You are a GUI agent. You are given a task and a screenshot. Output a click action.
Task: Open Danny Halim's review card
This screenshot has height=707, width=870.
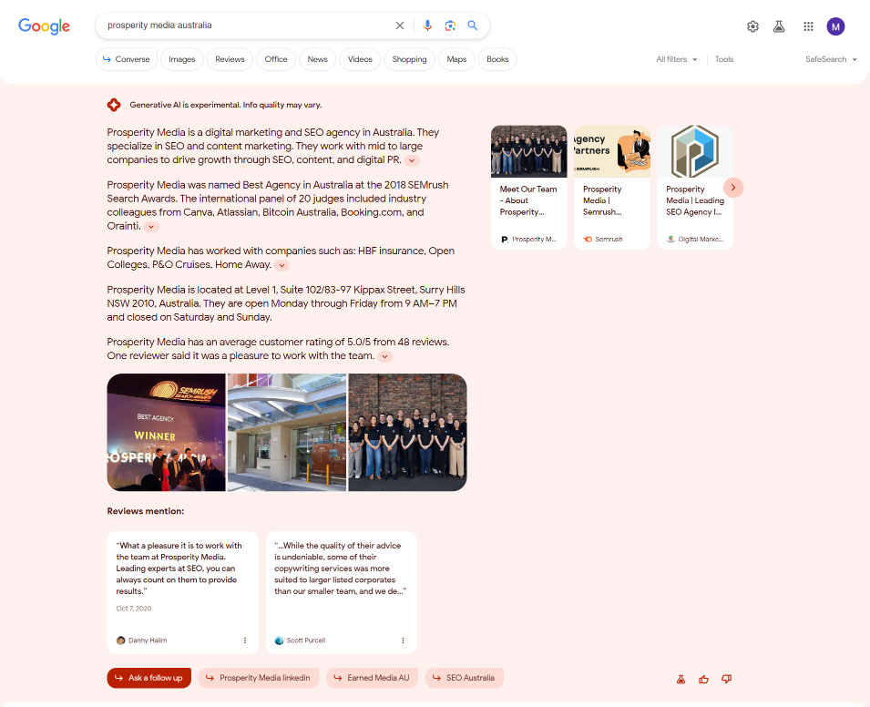click(x=182, y=592)
